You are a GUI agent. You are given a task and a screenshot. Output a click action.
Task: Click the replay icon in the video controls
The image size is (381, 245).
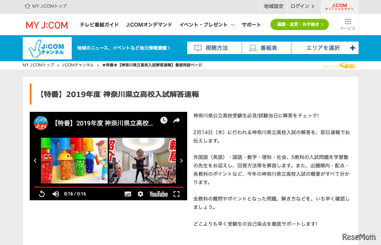[42, 194]
